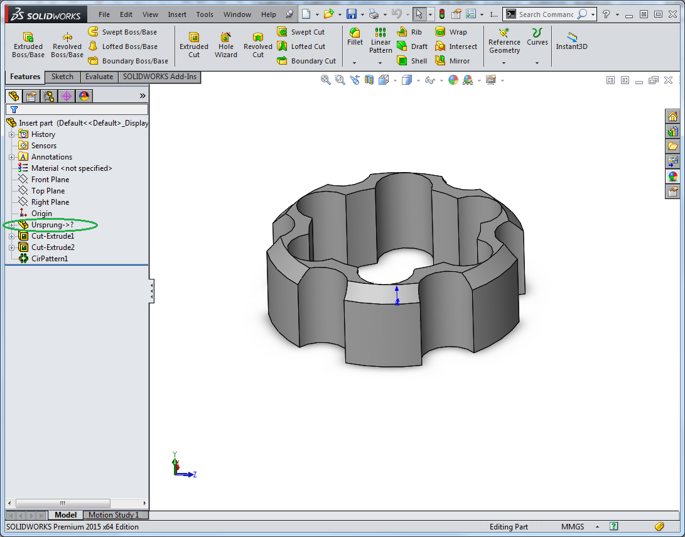
Task: Click the MMGS unit system button
Action: coord(573,527)
